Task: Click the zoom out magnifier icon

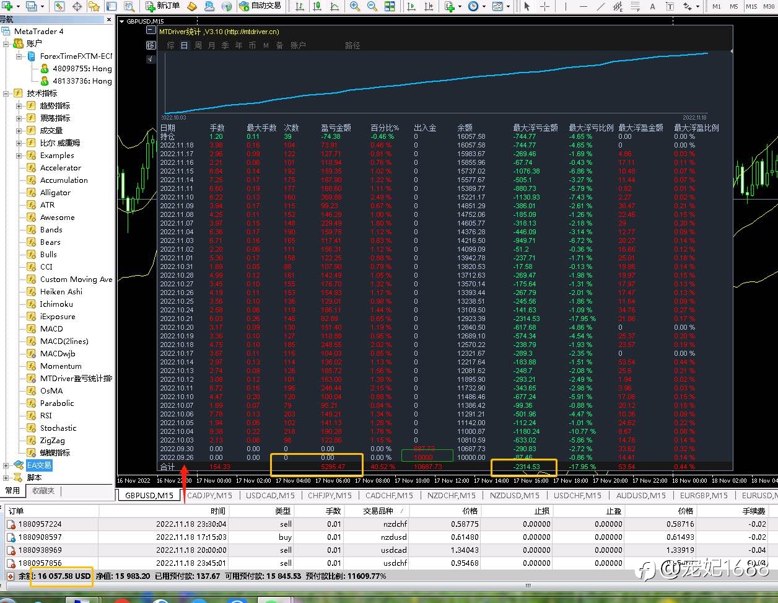Action: (x=372, y=6)
